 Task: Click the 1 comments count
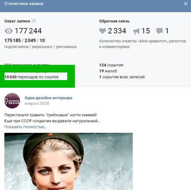click(x=167, y=31)
